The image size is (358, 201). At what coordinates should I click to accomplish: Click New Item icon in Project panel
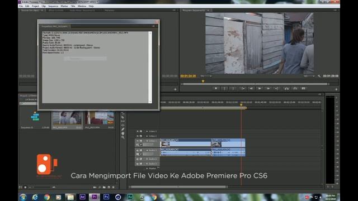pyautogui.click(x=109, y=187)
